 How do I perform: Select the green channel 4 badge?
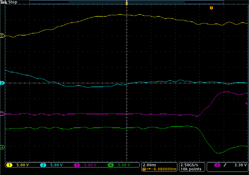[x=111, y=165]
